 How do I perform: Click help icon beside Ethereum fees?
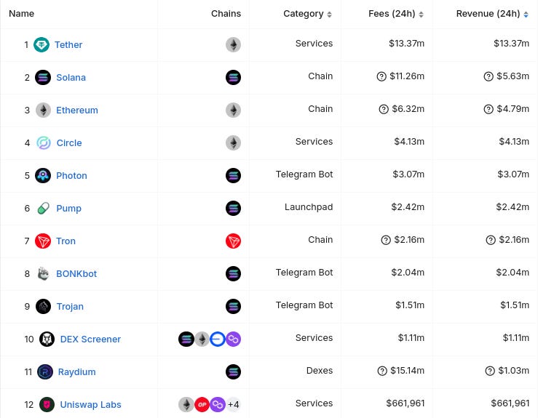384,109
